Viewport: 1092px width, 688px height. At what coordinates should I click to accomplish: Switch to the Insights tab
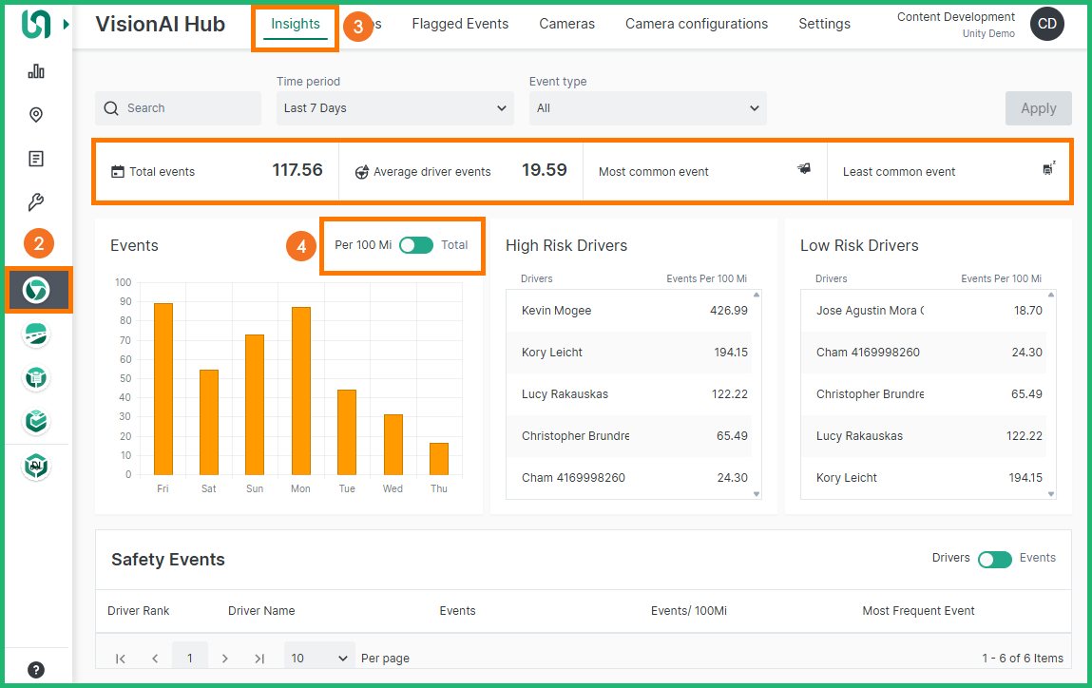pyautogui.click(x=295, y=24)
